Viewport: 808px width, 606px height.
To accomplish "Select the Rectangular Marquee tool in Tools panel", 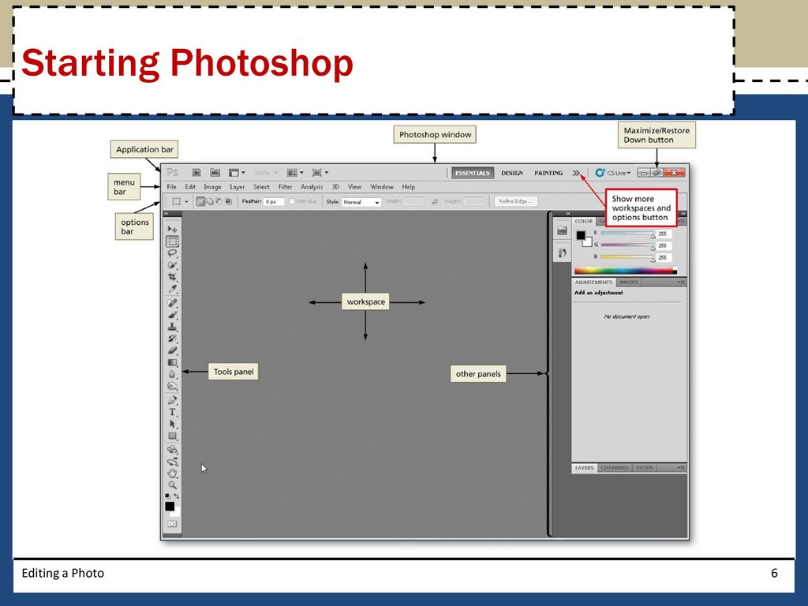I will (172, 241).
